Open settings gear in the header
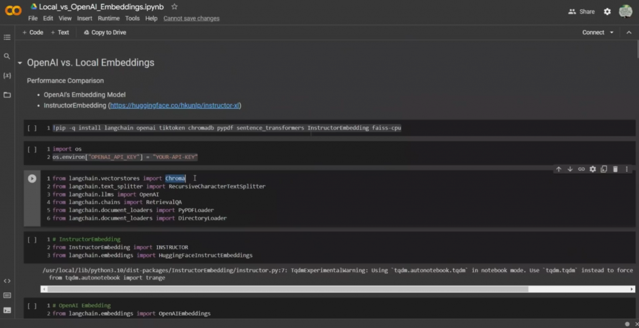Screen dimensions: 639x328 coord(607,12)
